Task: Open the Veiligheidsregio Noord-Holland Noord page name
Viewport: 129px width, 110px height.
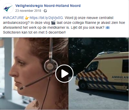Action: (48, 6)
